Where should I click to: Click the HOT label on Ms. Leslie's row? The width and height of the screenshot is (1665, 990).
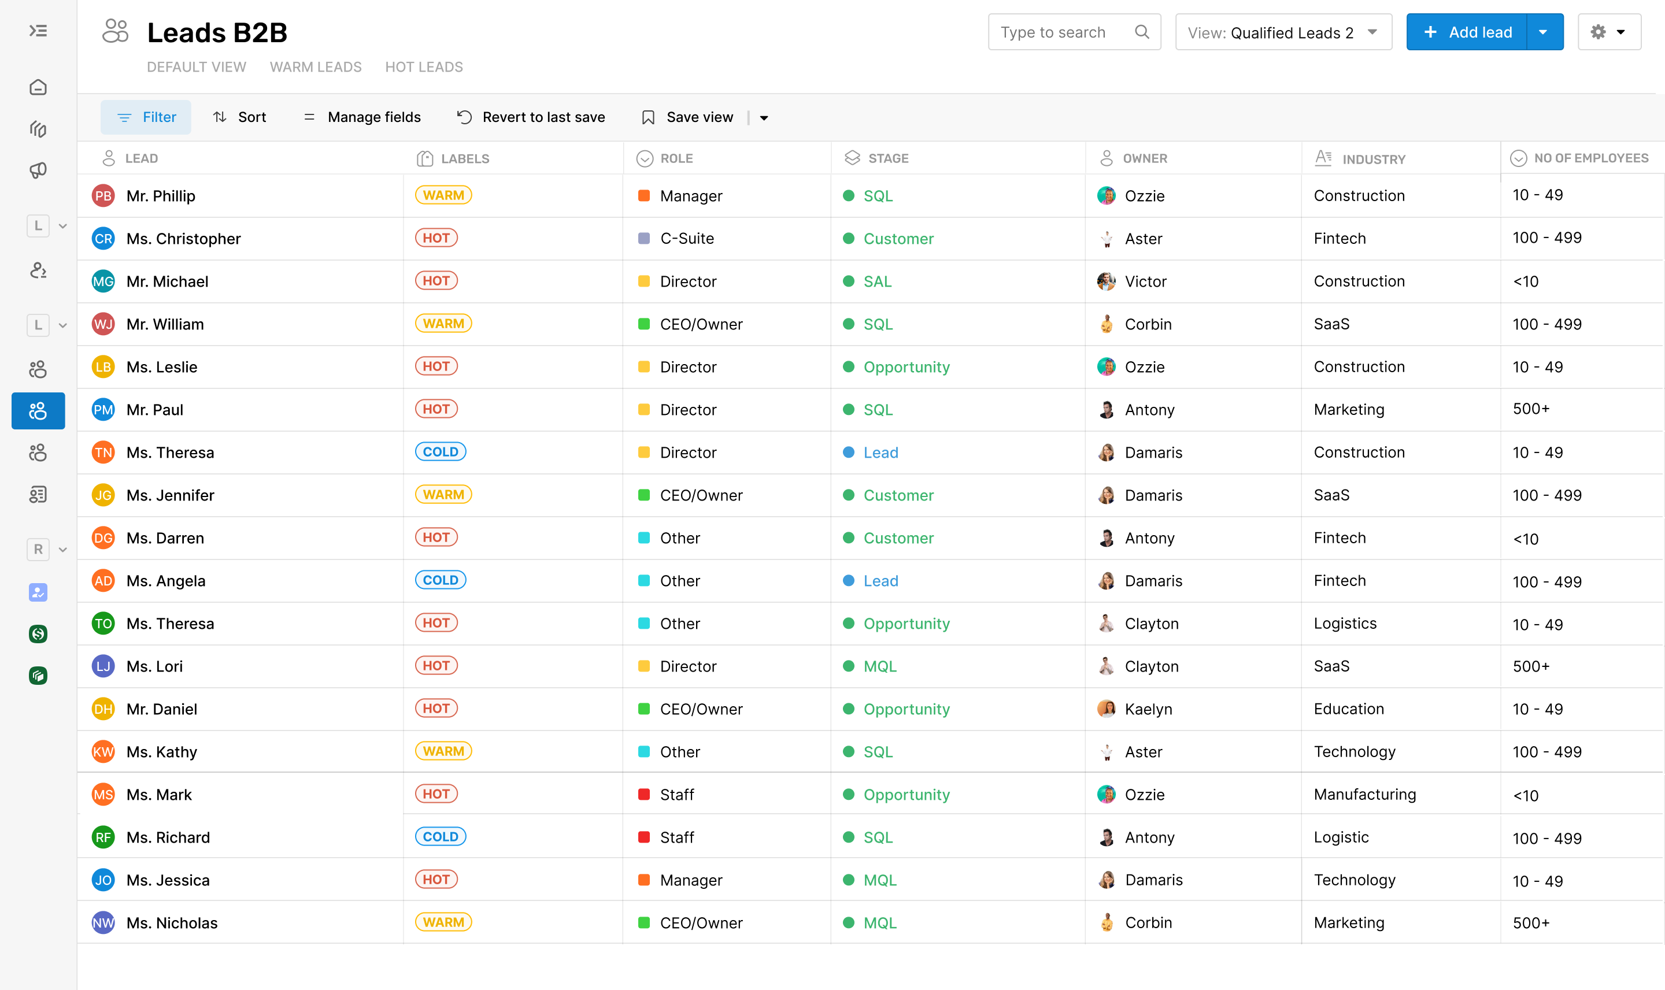point(436,366)
